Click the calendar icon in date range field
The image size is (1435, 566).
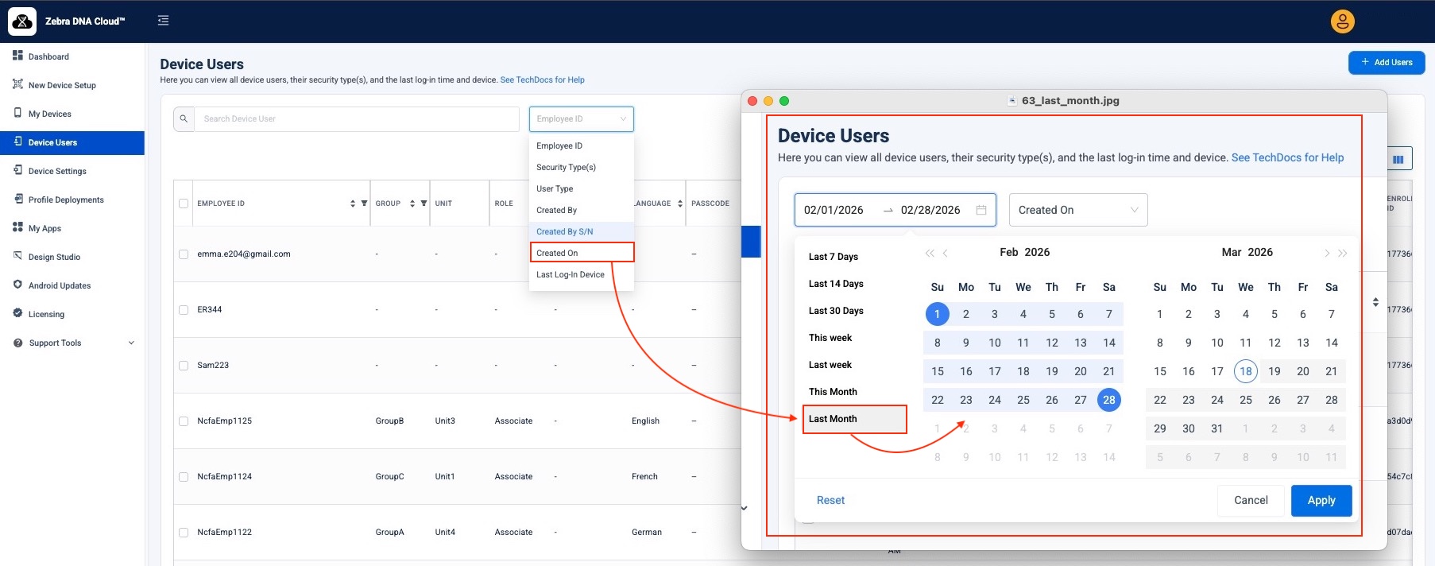981,210
